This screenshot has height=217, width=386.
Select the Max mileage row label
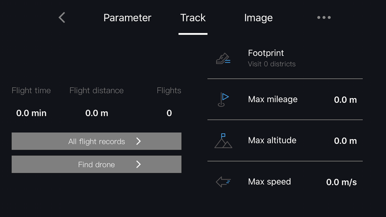[x=273, y=99]
